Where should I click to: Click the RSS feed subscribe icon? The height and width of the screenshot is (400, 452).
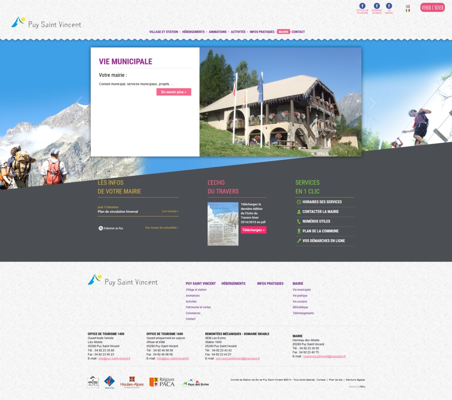coord(100,228)
